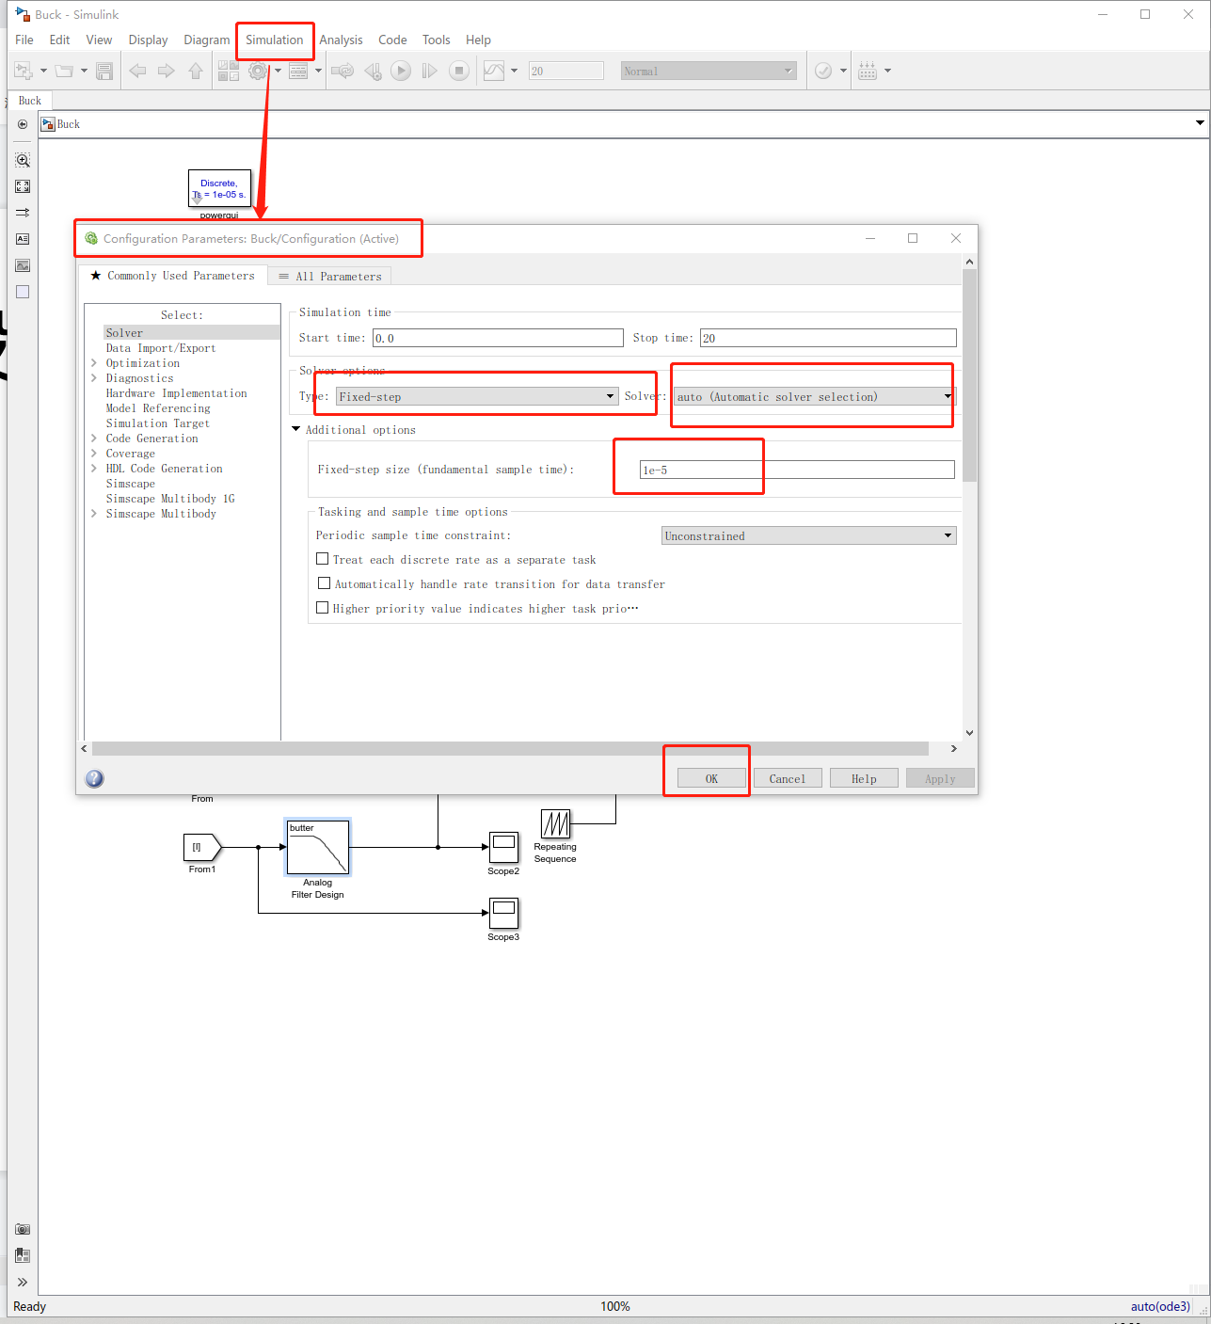Click the Step Forward toolbar icon
This screenshot has height=1324, width=1211.
(x=429, y=71)
